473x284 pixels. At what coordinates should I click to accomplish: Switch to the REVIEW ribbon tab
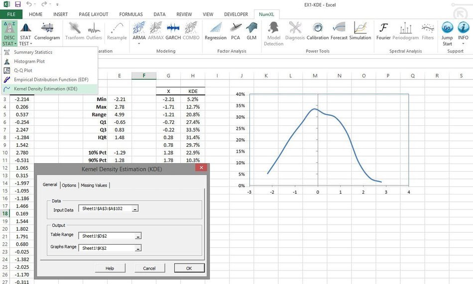pyautogui.click(x=184, y=14)
